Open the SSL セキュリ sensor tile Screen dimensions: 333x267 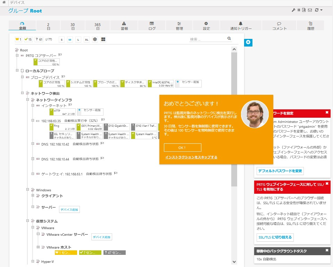coord(63,135)
